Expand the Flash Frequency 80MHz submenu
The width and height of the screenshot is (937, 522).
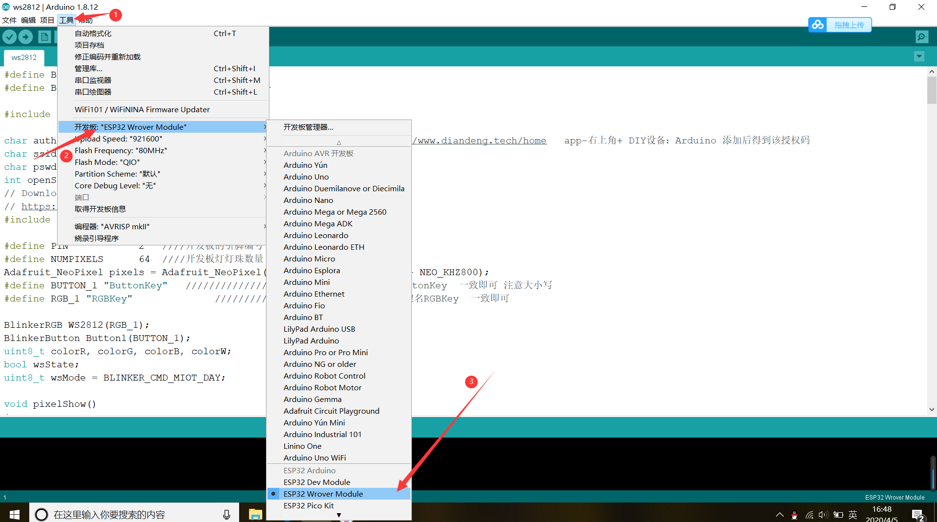click(x=163, y=150)
